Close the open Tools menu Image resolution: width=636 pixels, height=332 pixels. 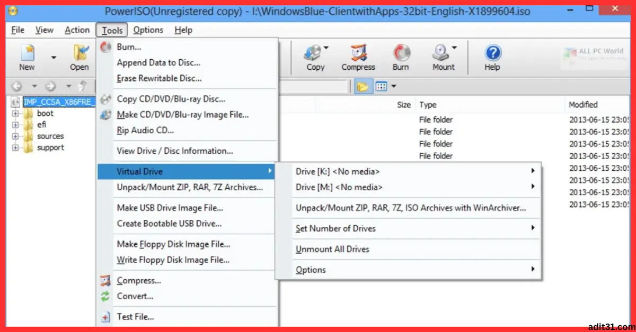pos(112,30)
